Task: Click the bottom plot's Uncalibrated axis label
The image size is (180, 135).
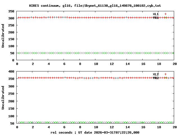Action: (3, 98)
